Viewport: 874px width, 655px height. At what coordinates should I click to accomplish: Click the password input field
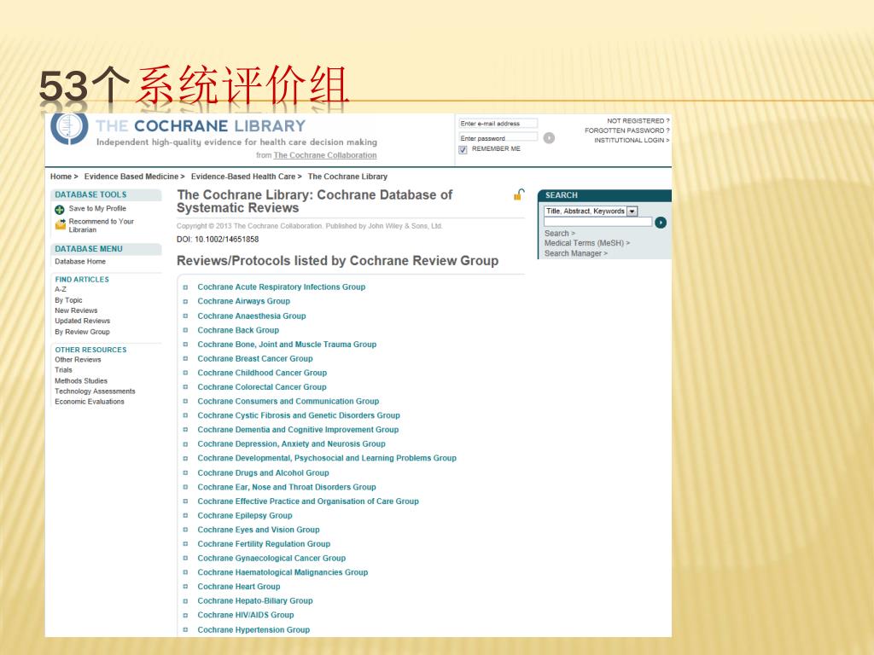[x=498, y=137]
